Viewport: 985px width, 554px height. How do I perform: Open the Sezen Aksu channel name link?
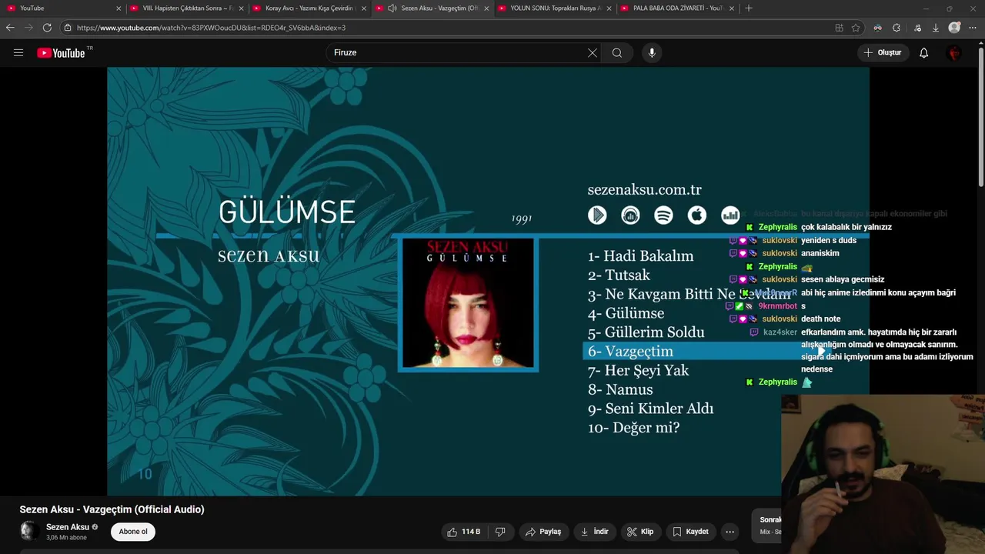pos(68,527)
